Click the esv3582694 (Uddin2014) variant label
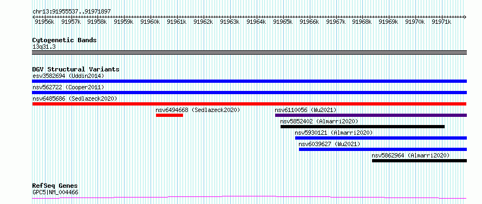Screen dimensions: 482x204 point(68,76)
